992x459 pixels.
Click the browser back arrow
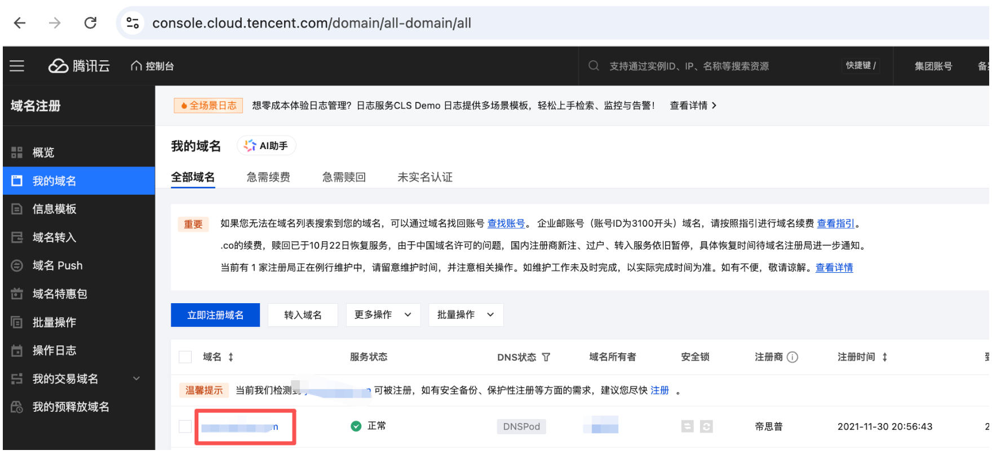[x=20, y=23]
